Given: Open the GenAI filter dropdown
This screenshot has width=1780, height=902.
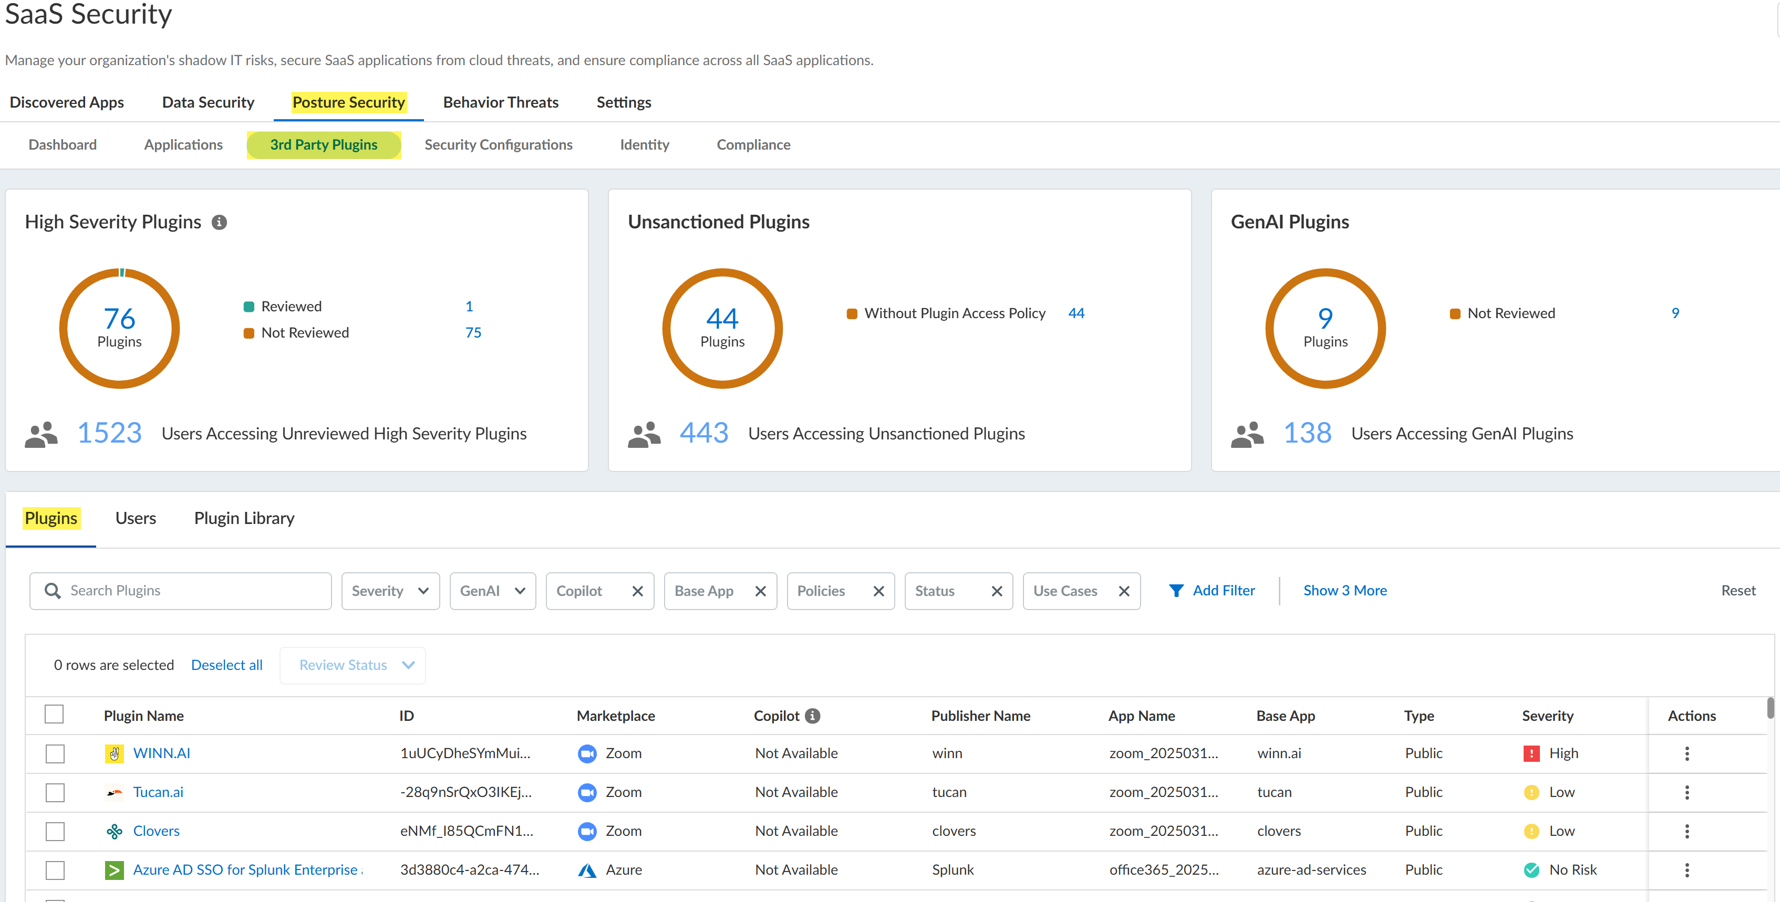Looking at the screenshot, I should (492, 591).
